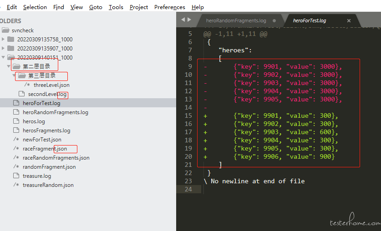Screen dimensions: 381x231
Task: Open treasure.log in sidebar
Action: 37,176
